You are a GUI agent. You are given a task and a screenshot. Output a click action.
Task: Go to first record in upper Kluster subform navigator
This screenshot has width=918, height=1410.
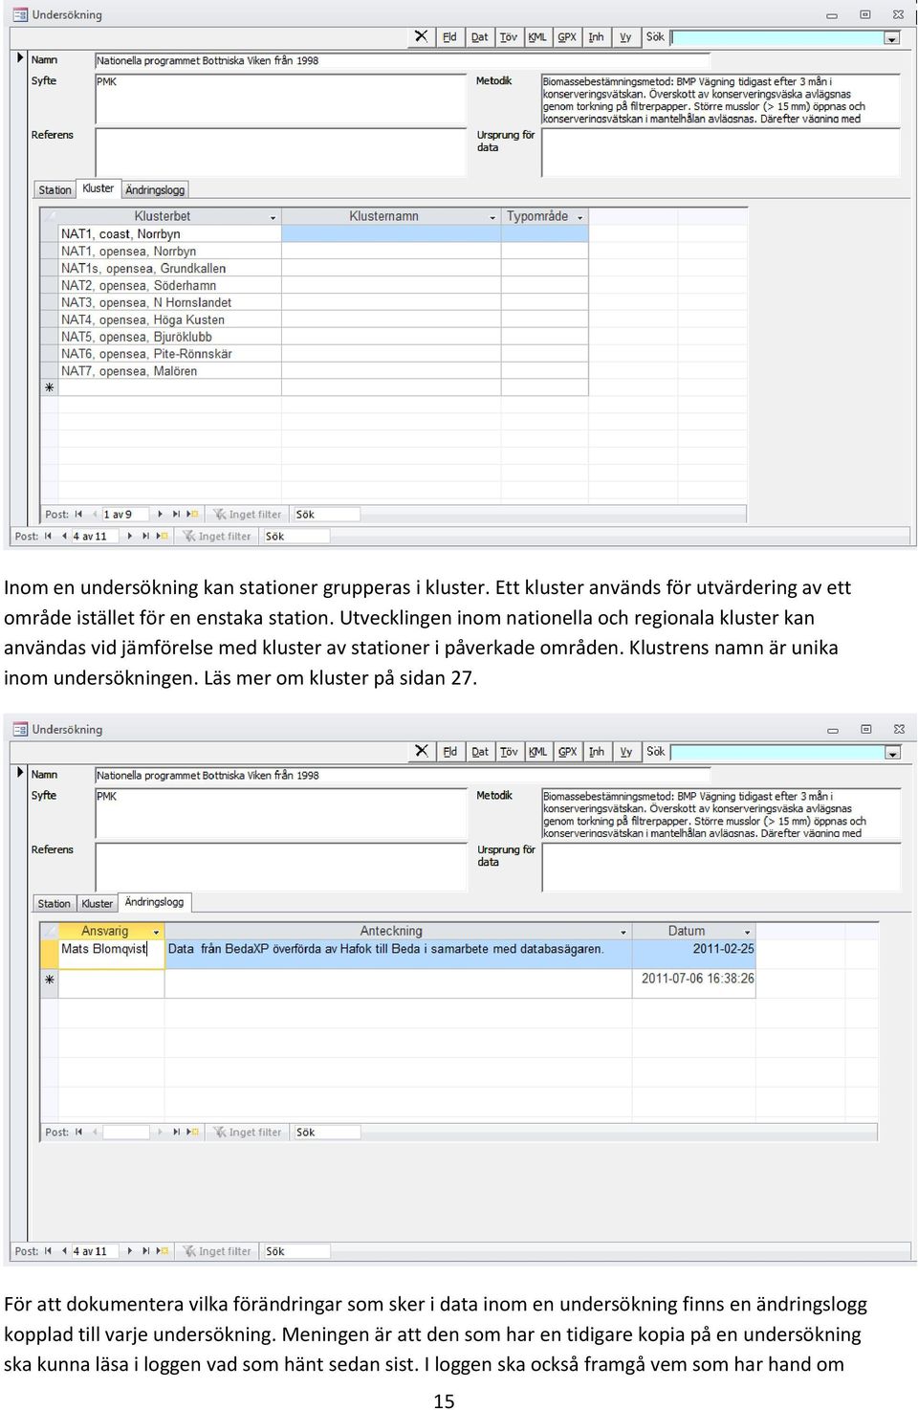(x=78, y=515)
